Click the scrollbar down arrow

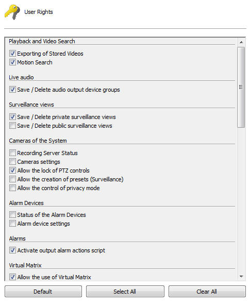241,276
